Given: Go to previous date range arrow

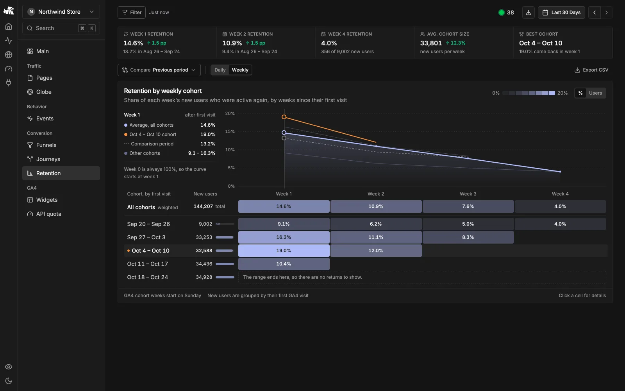Looking at the screenshot, I should click(x=595, y=13).
